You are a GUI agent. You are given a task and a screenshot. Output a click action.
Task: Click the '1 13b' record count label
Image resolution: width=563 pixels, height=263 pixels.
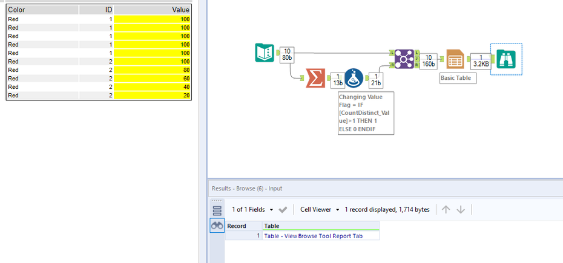click(x=338, y=80)
